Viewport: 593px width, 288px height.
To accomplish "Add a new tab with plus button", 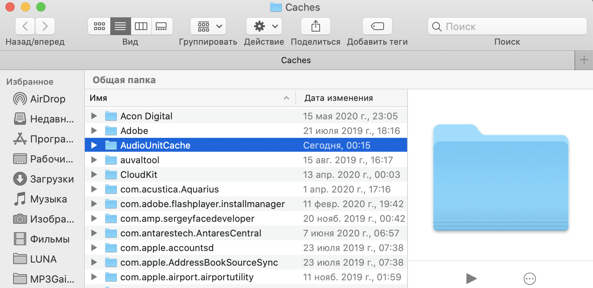I will click(x=584, y=60).
